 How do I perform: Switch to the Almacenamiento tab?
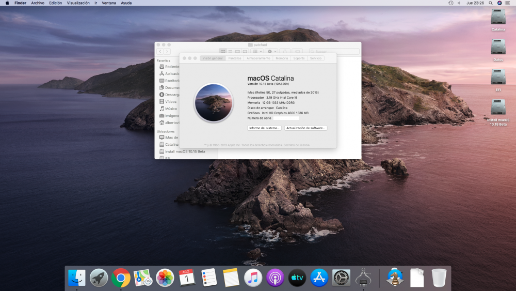pyautogui.click(x=259, y=58)
